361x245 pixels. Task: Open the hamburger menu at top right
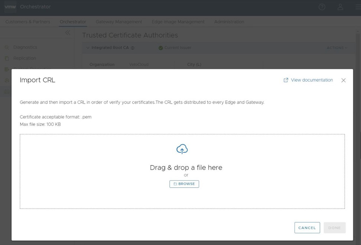[358, 7]
